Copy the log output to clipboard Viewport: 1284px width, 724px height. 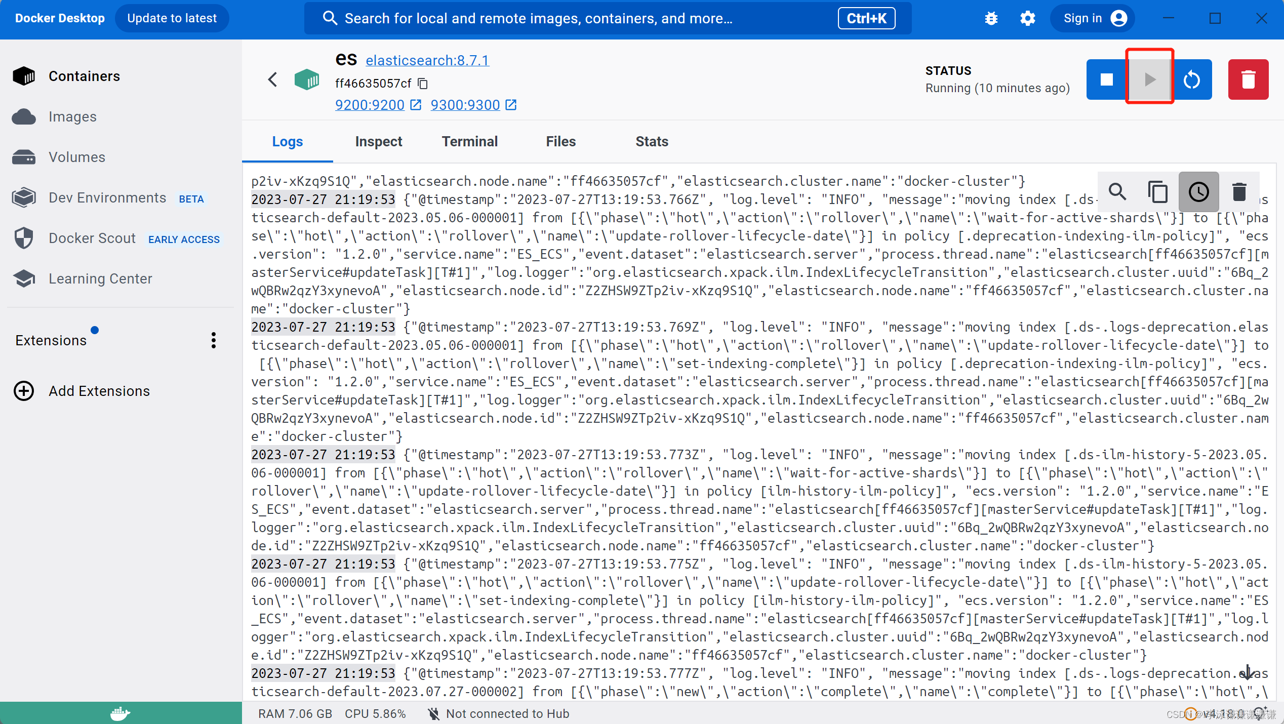point(1158,192)
